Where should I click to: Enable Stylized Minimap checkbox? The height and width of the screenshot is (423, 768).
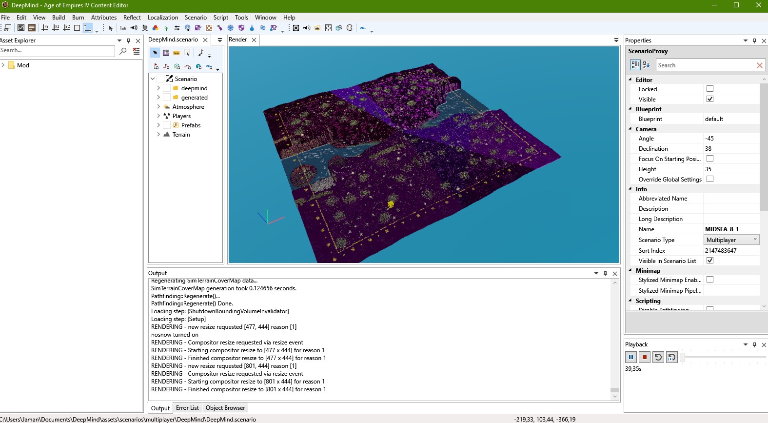tap(710, 280)
